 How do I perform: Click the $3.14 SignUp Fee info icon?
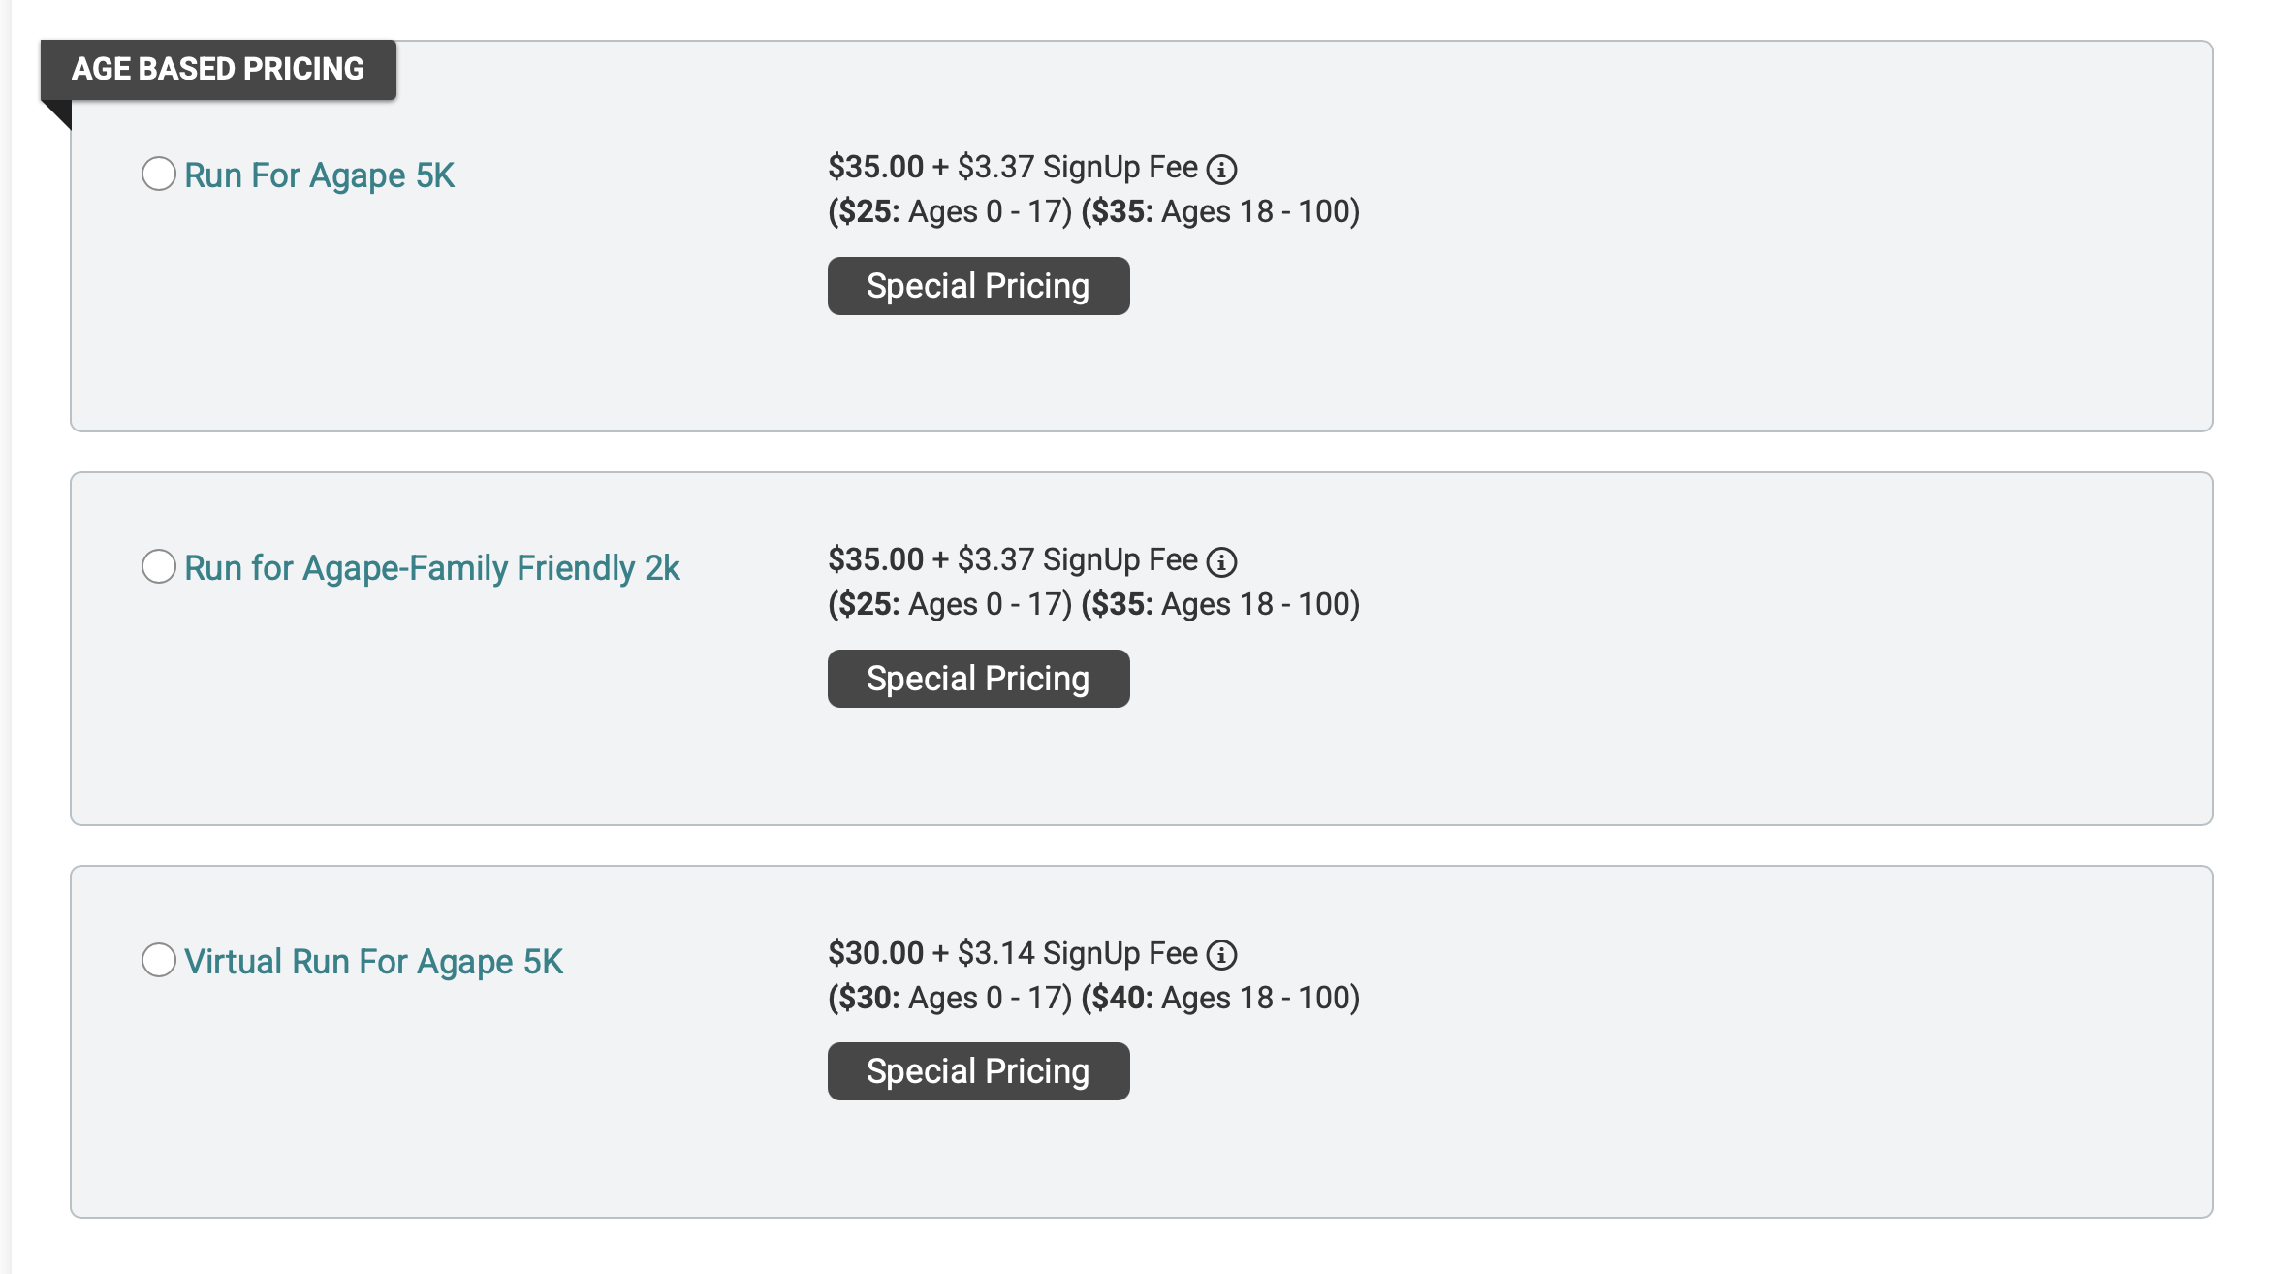pos(1221,955)
